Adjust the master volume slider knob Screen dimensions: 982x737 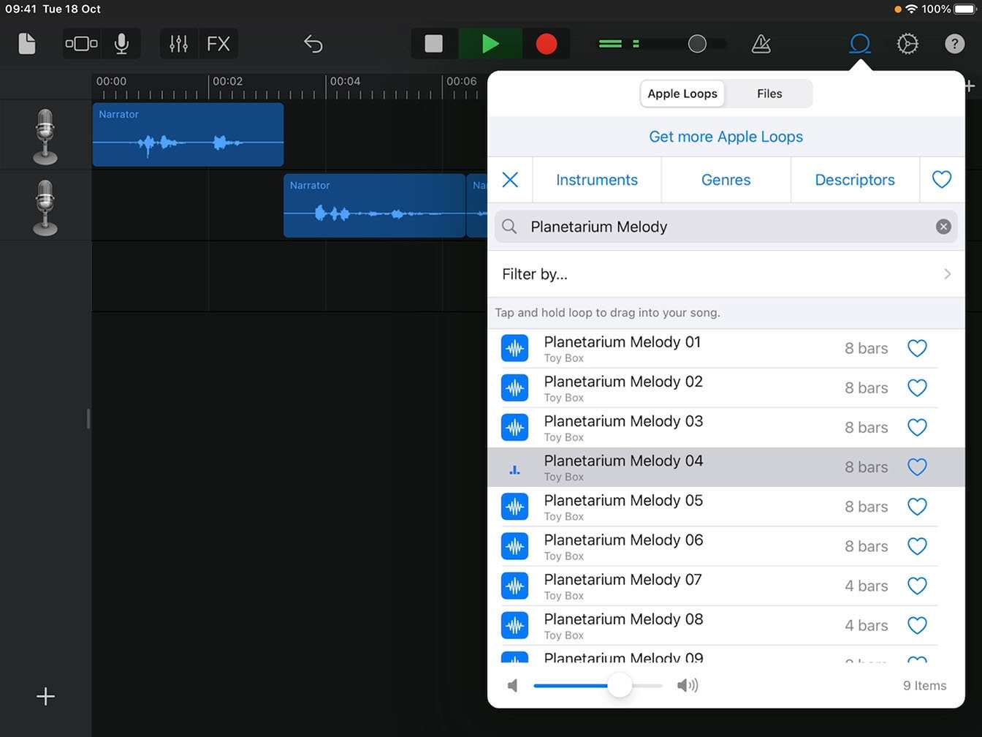pos(697,44)
